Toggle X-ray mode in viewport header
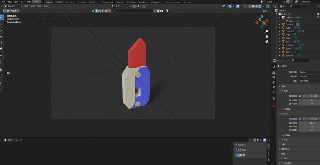The image size is (320, 165). click(x=246, y=6)
